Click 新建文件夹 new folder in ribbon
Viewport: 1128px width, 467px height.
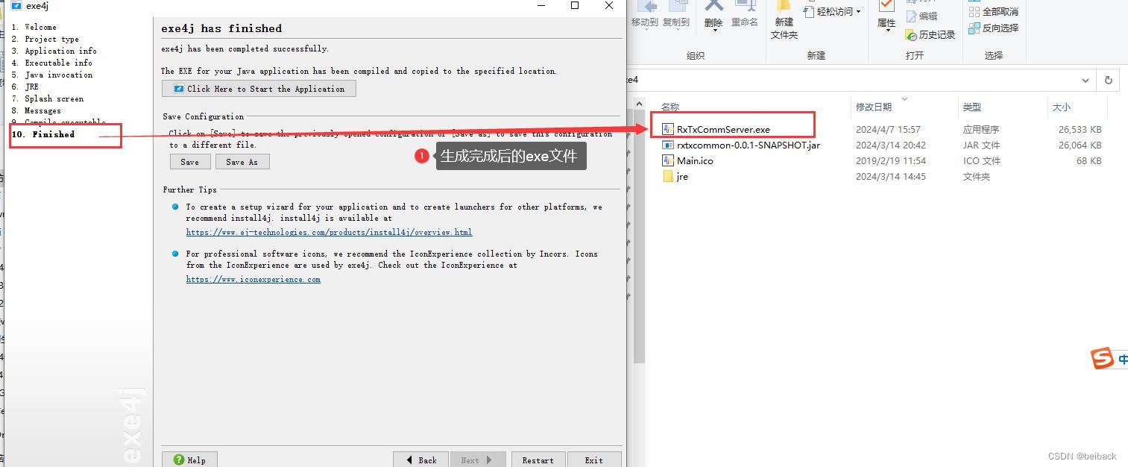(784, 20)
